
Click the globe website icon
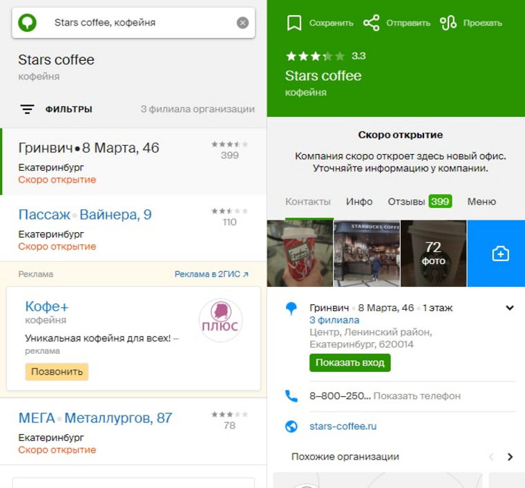pyautogui.click(x=292, y=426)
